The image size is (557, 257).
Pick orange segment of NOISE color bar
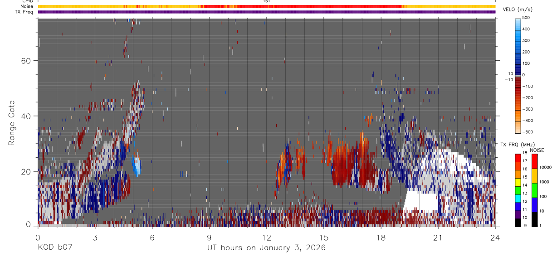534,176
